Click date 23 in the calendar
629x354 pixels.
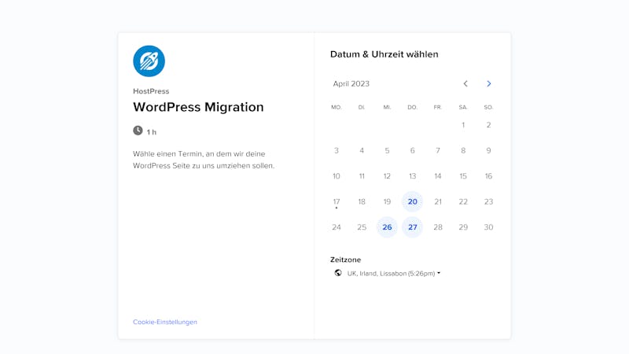click(x=488, y=201)
